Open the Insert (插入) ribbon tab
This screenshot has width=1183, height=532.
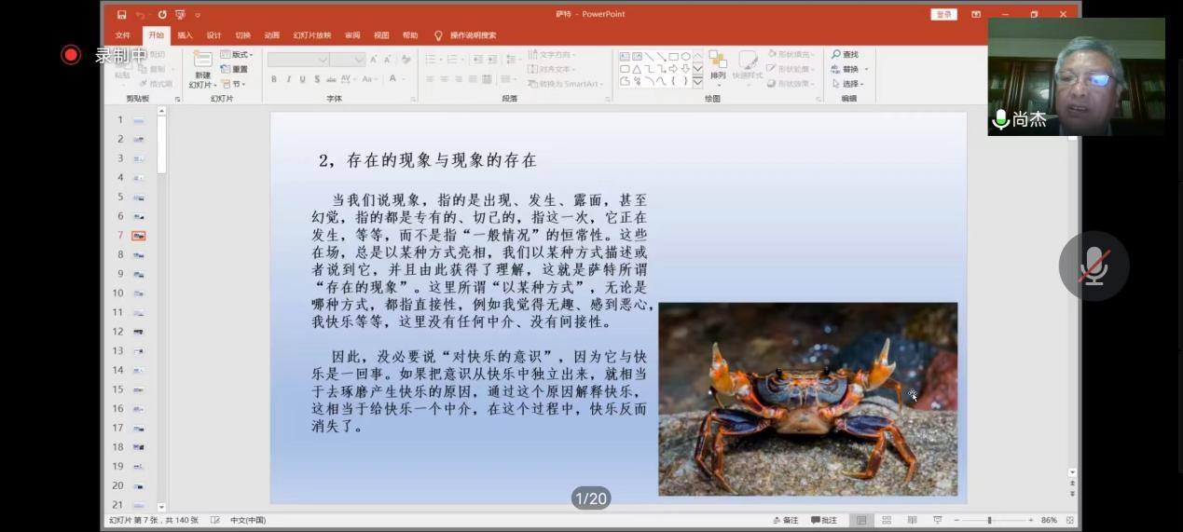185,35
